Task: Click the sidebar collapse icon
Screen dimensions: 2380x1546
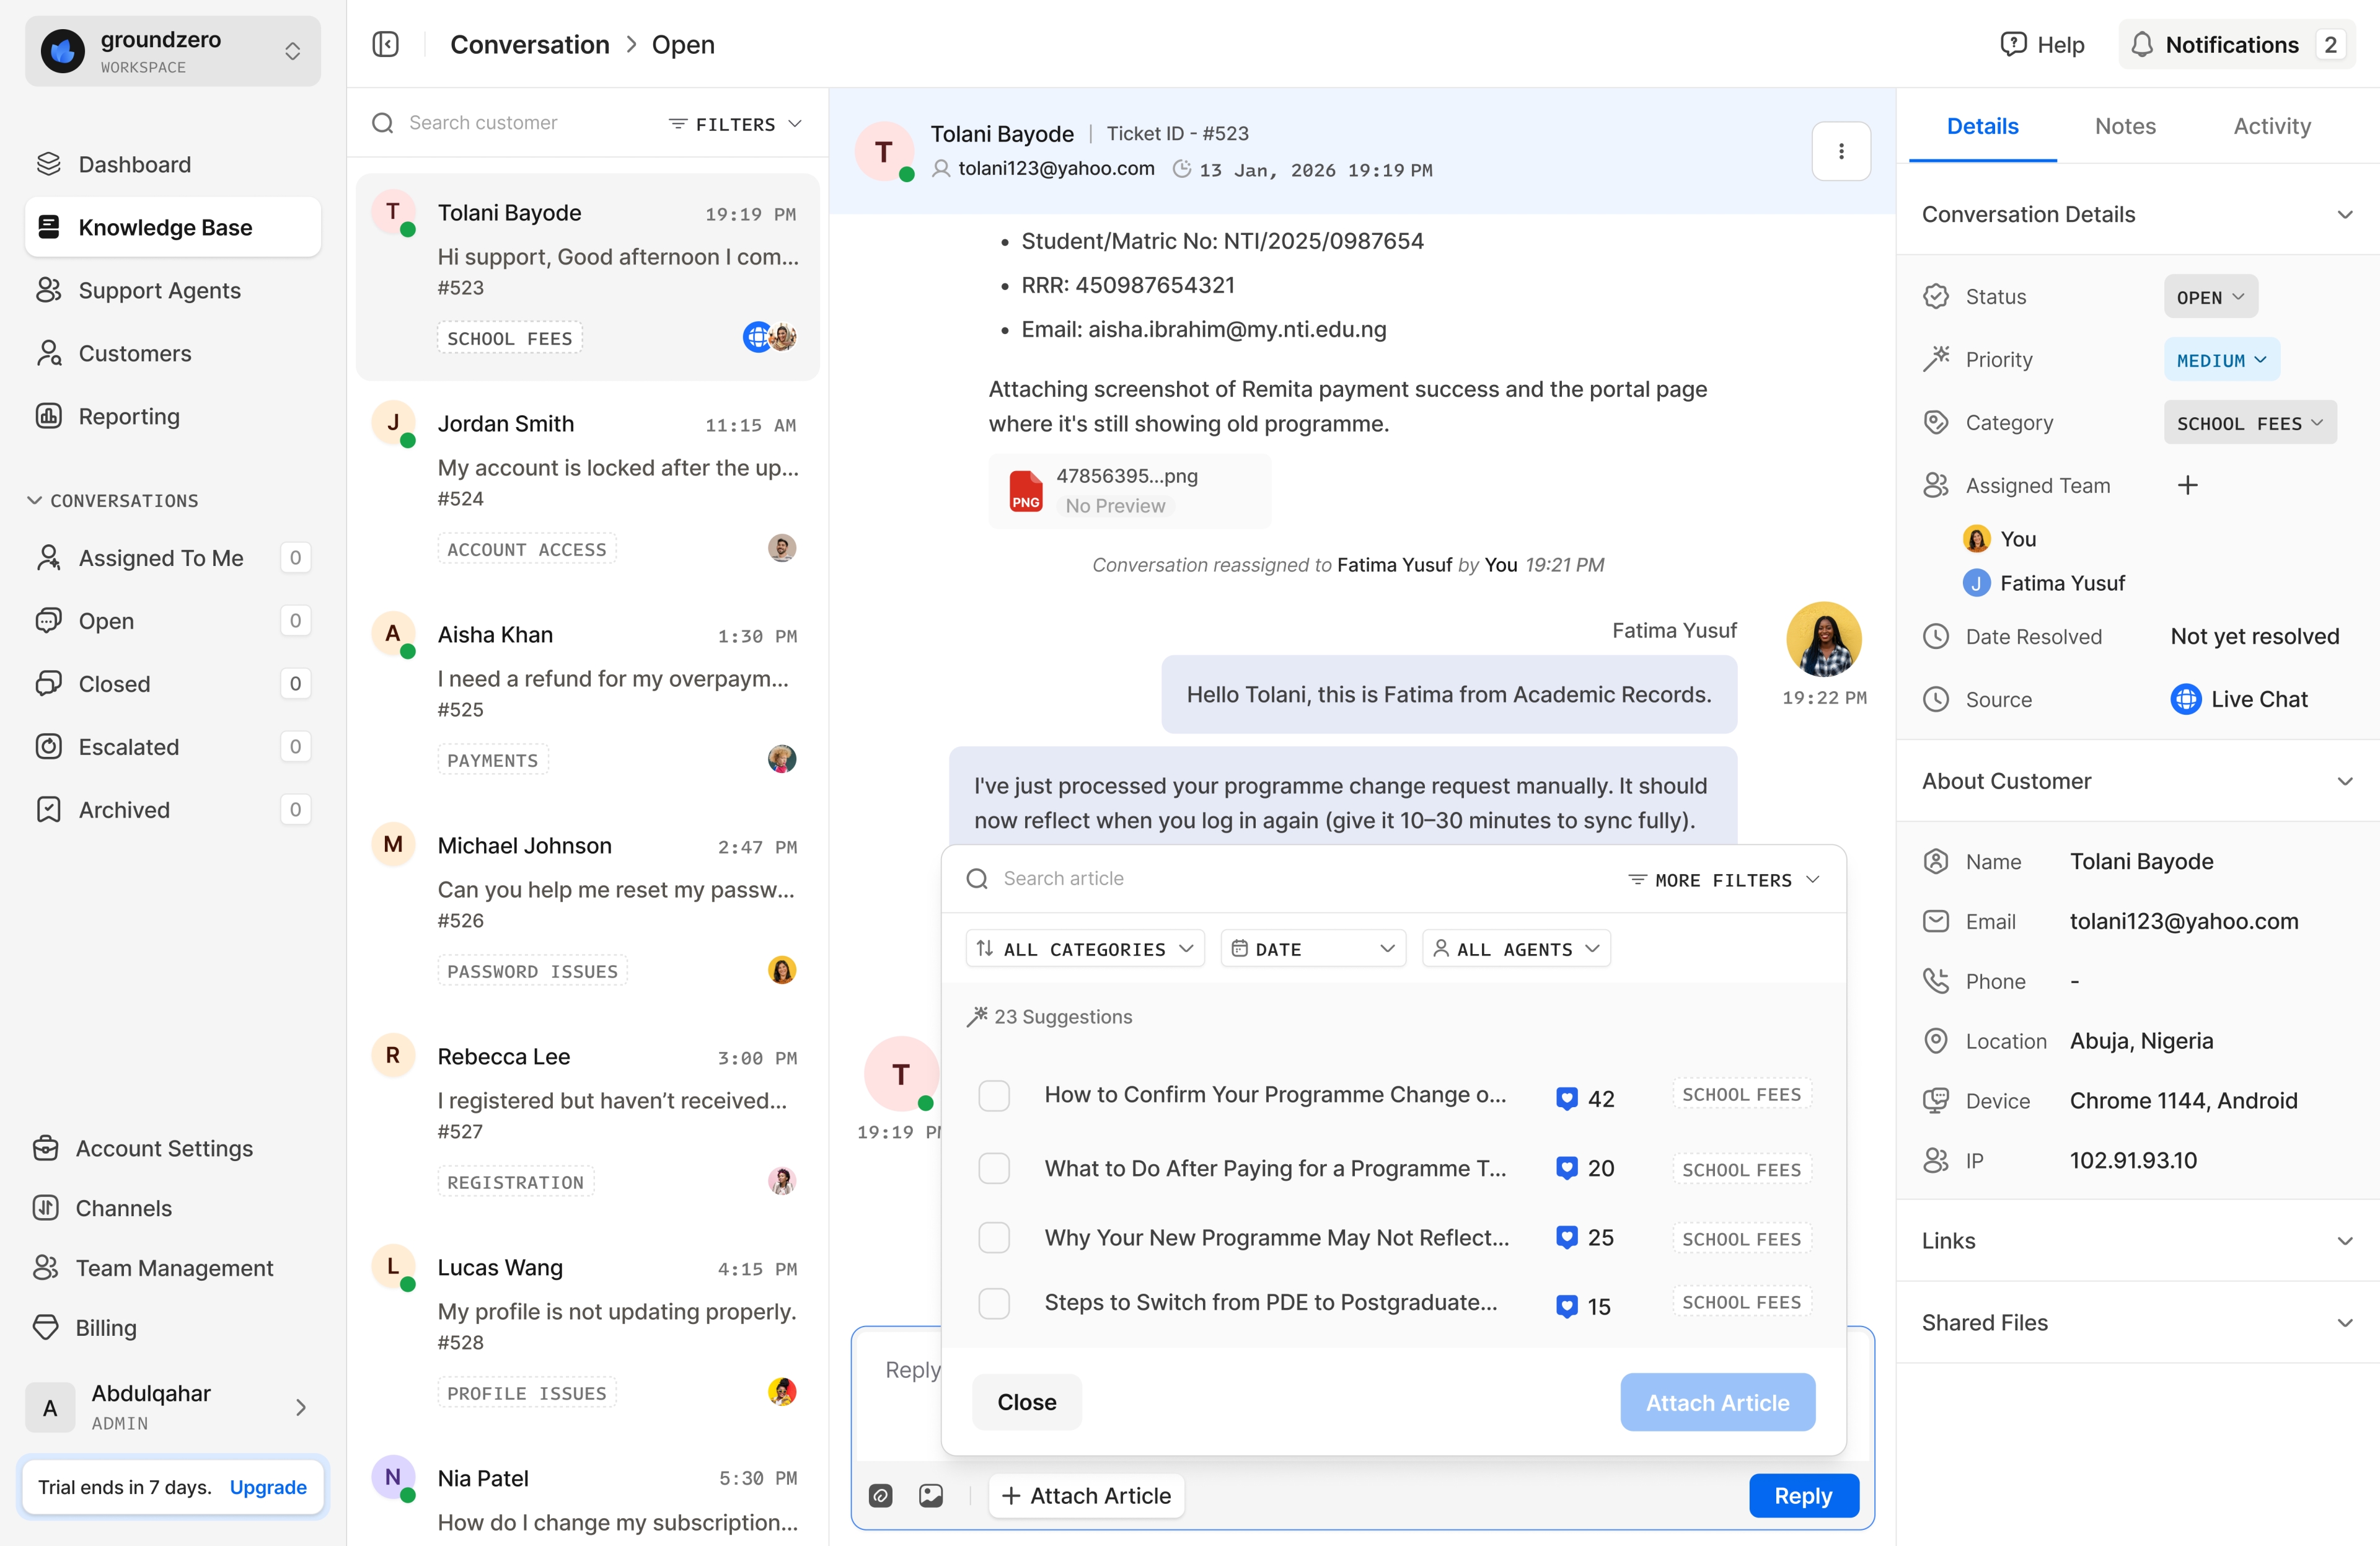Action: coord(385,44)
